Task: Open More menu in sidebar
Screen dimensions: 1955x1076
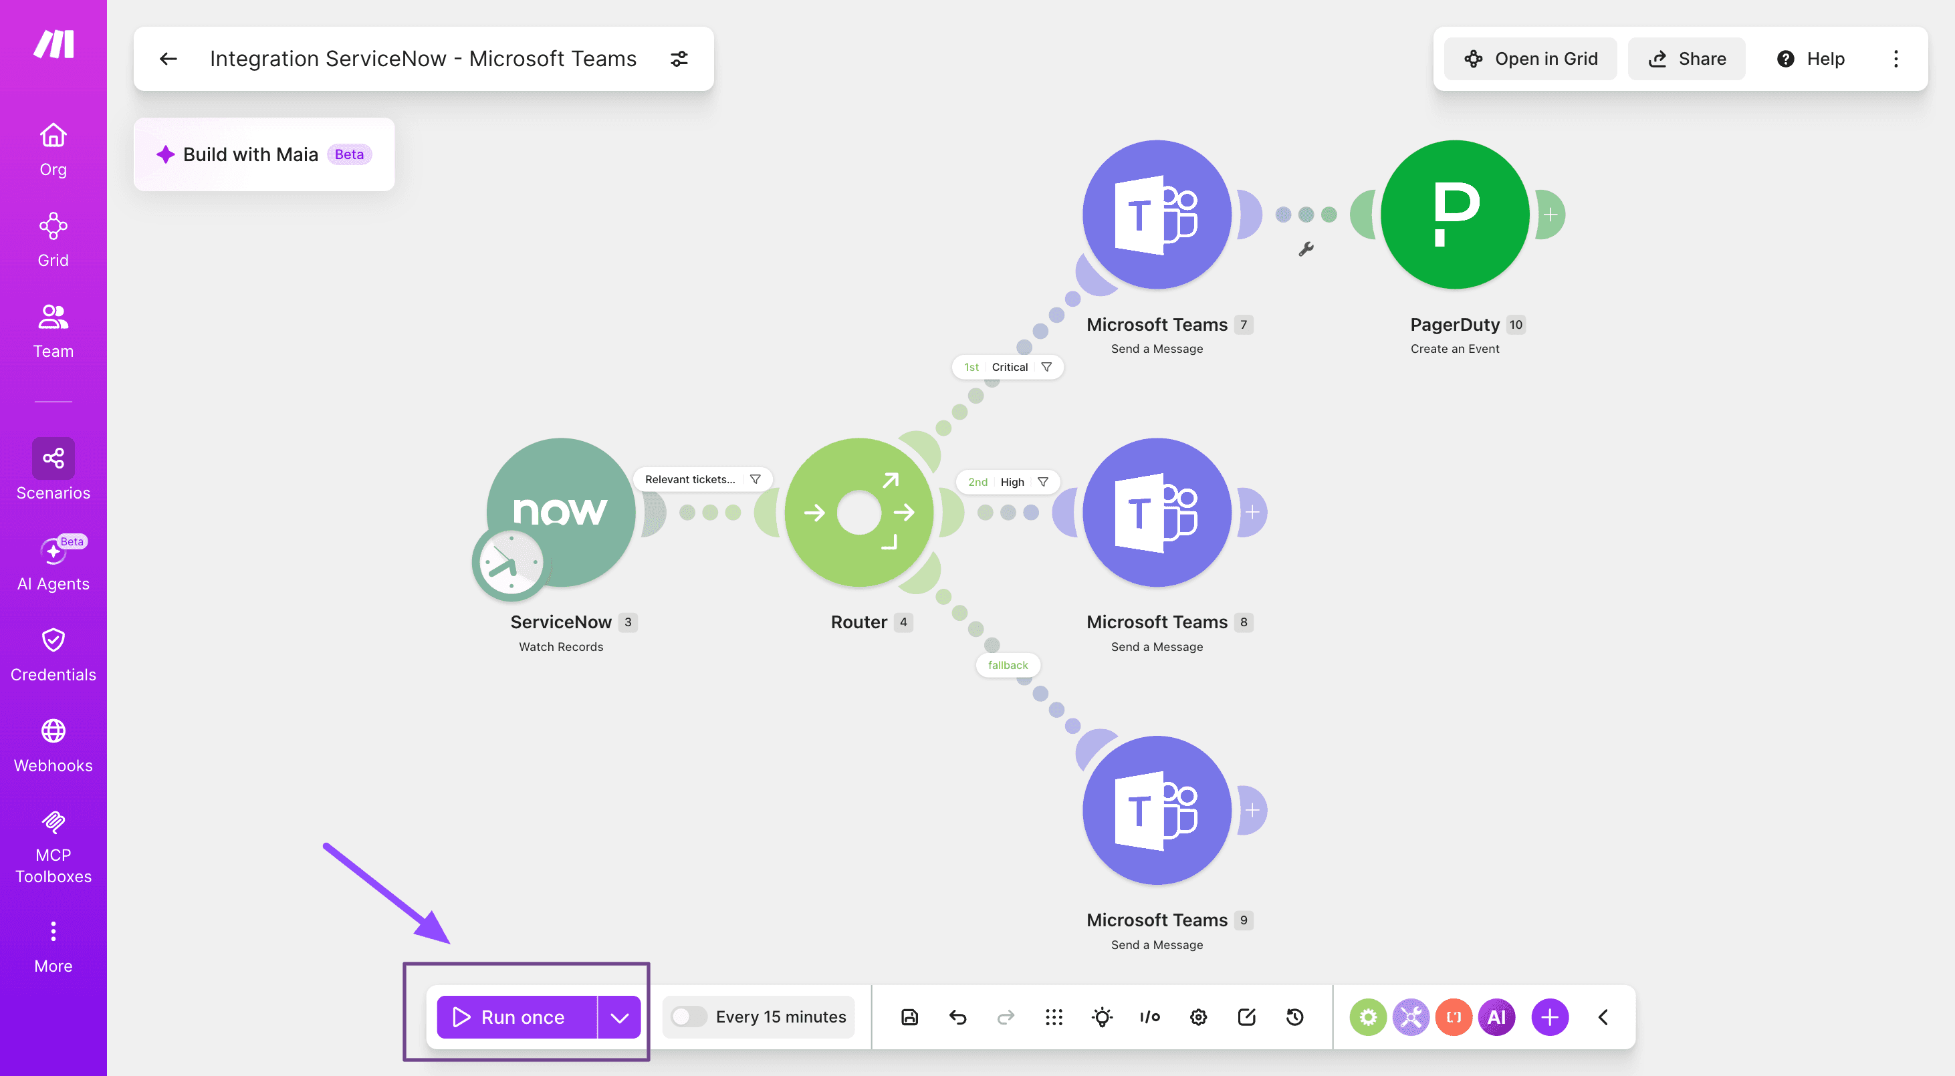Action: [x=53, y=947]
